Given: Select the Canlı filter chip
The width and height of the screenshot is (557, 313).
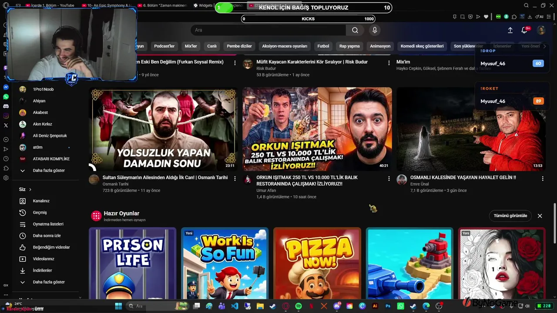Looking at the screenshot, I should click(212, 46).
